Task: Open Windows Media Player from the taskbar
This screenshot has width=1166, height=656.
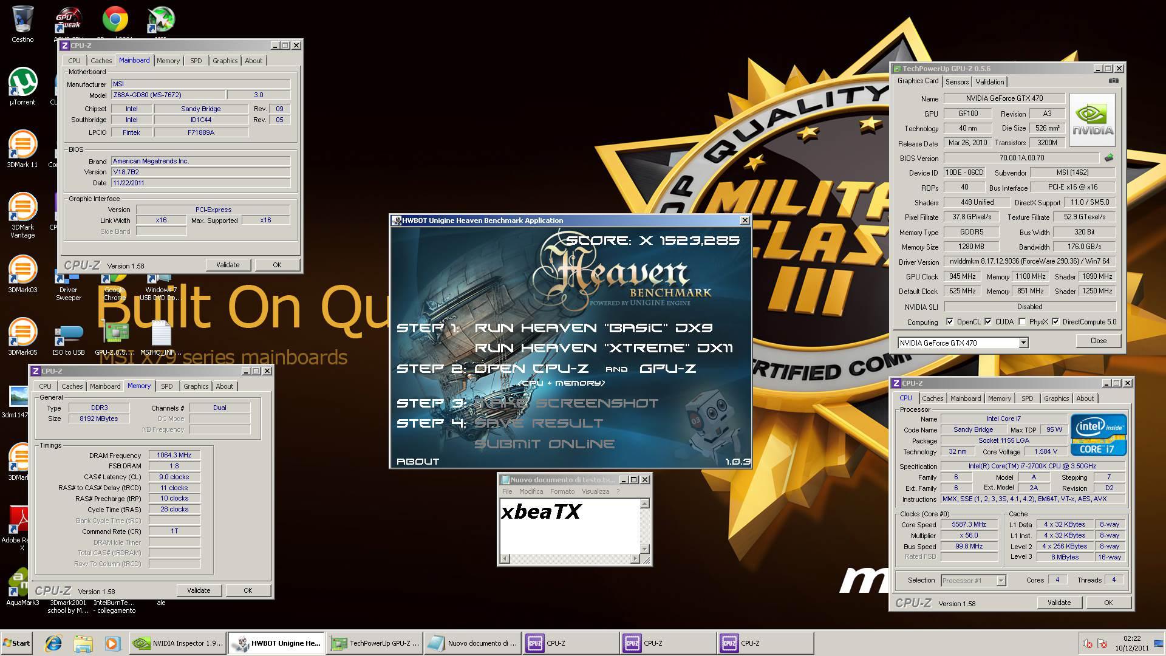Action: pyautogui.click(x=112, y=643)
